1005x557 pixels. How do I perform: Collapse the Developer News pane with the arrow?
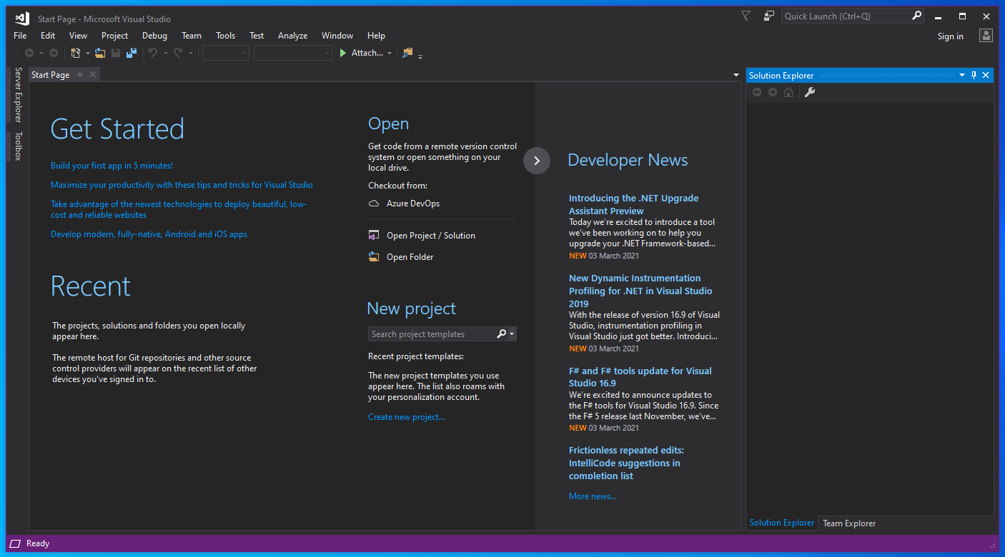pos(537,161)
